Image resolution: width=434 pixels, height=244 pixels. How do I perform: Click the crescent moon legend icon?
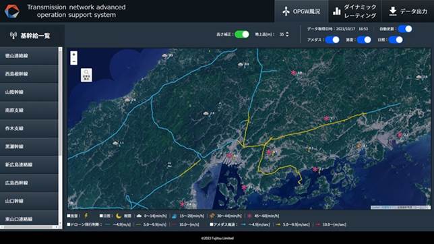(119, 216)
